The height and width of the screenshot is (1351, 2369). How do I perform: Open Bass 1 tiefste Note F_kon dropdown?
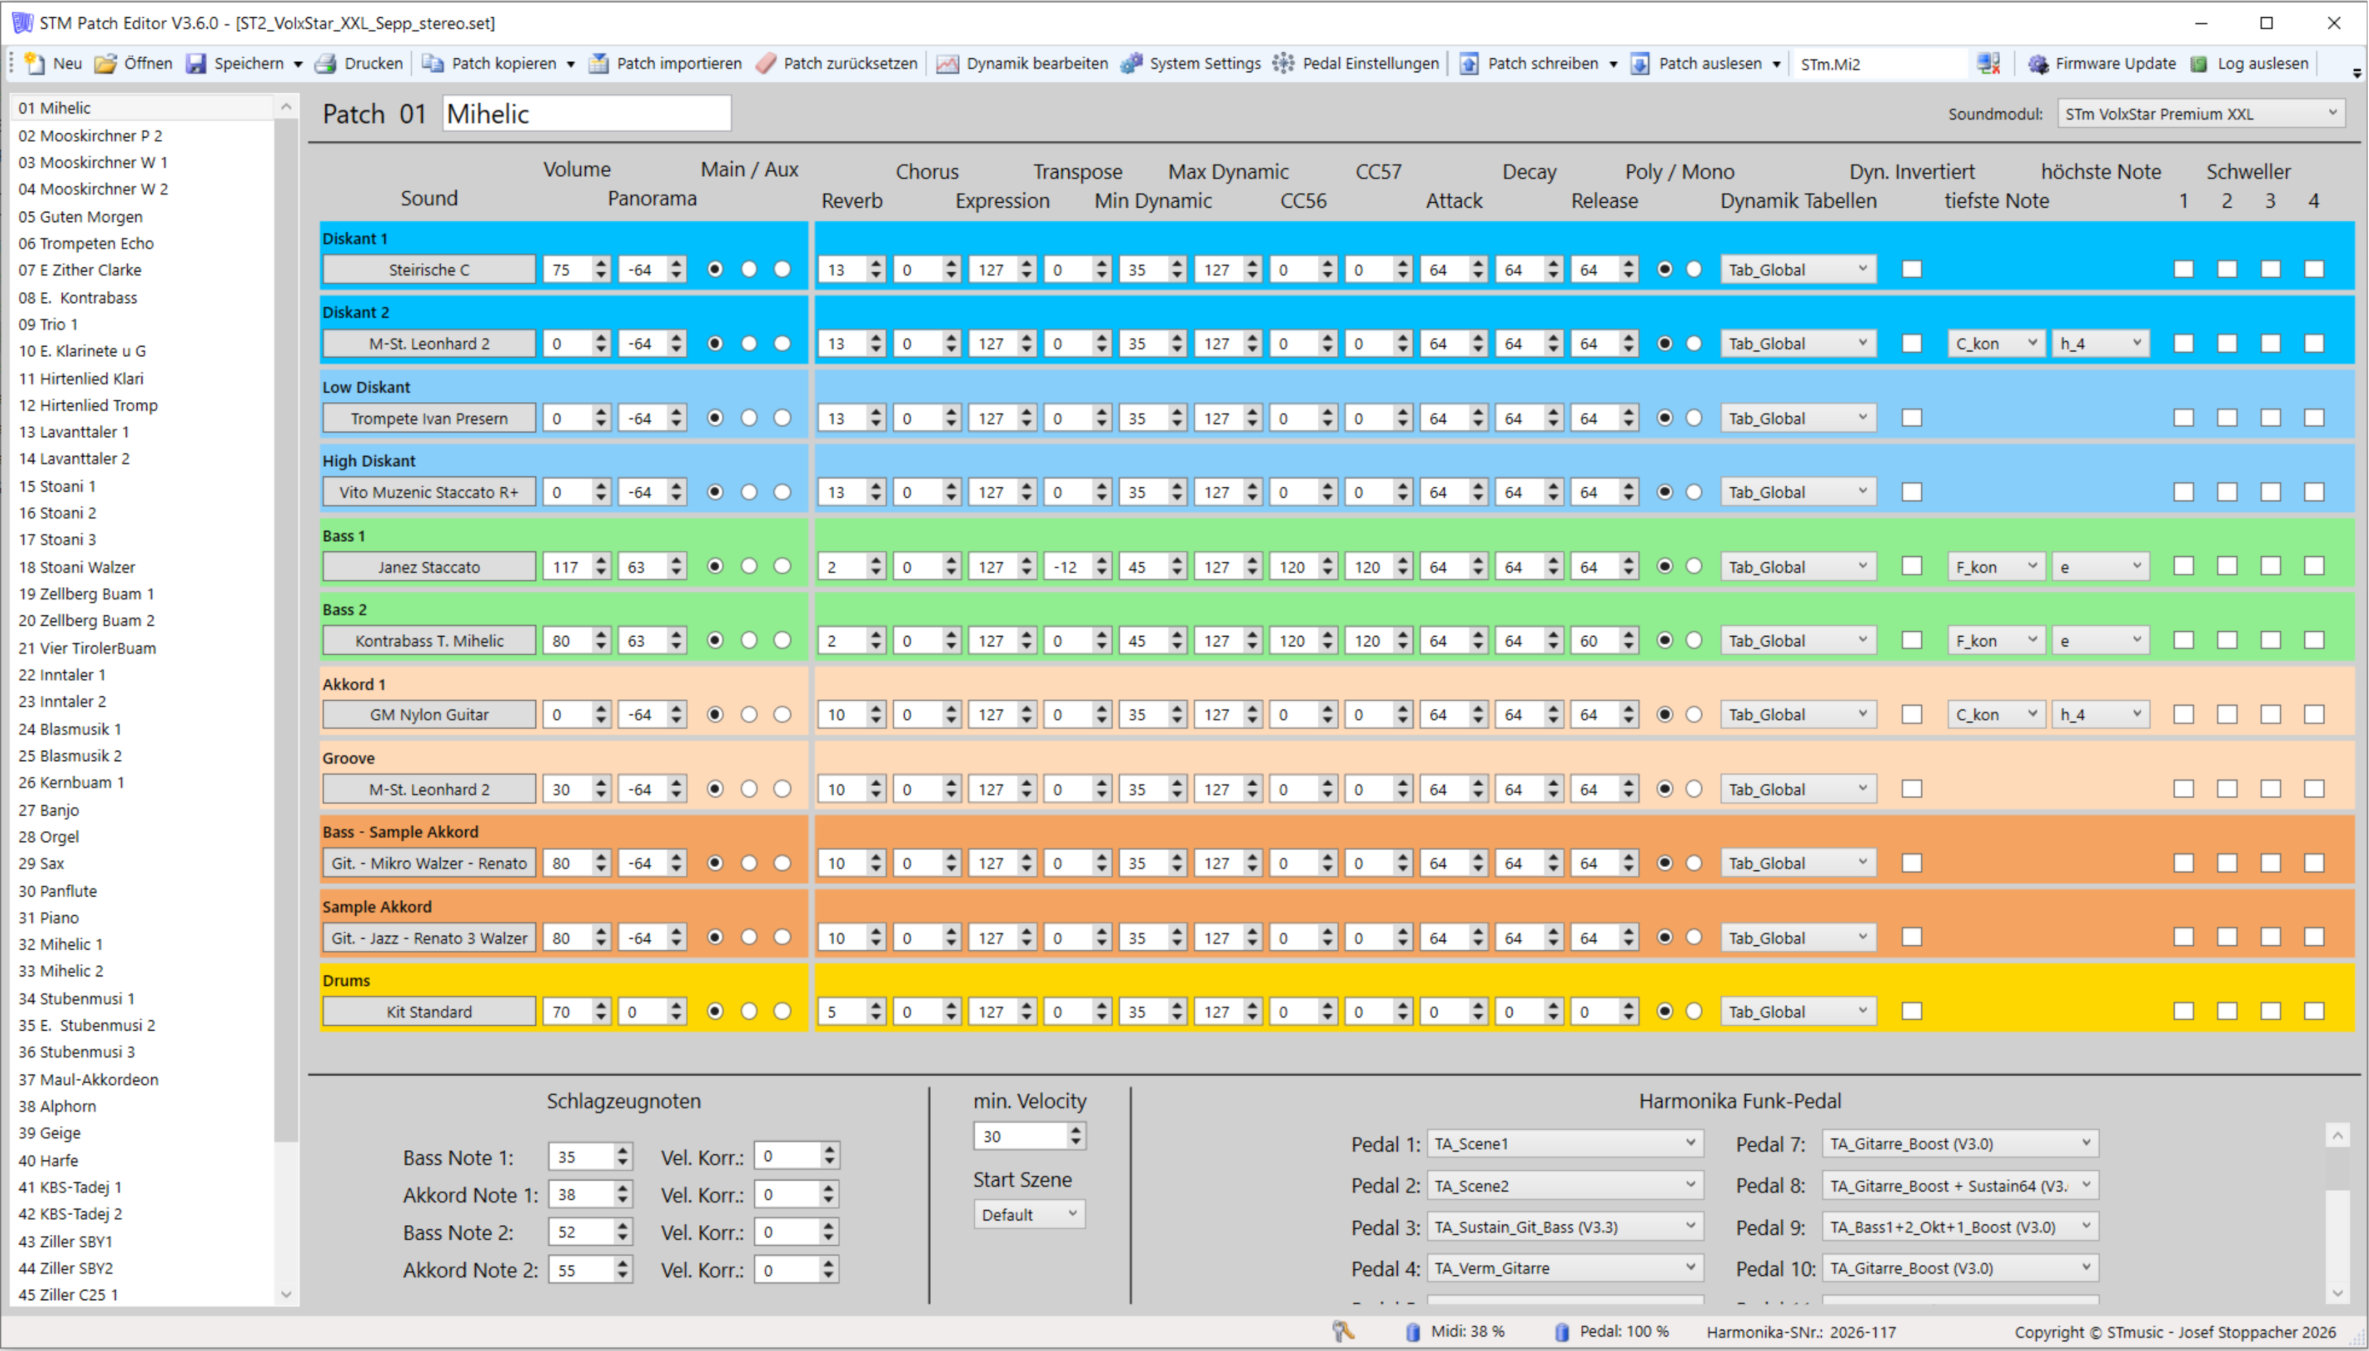click(x=1996, y=566)
